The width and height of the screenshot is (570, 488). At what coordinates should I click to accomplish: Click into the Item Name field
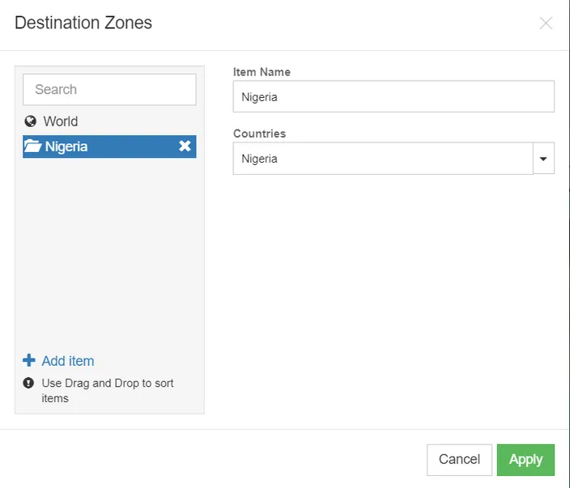click(x=393, y=96)
